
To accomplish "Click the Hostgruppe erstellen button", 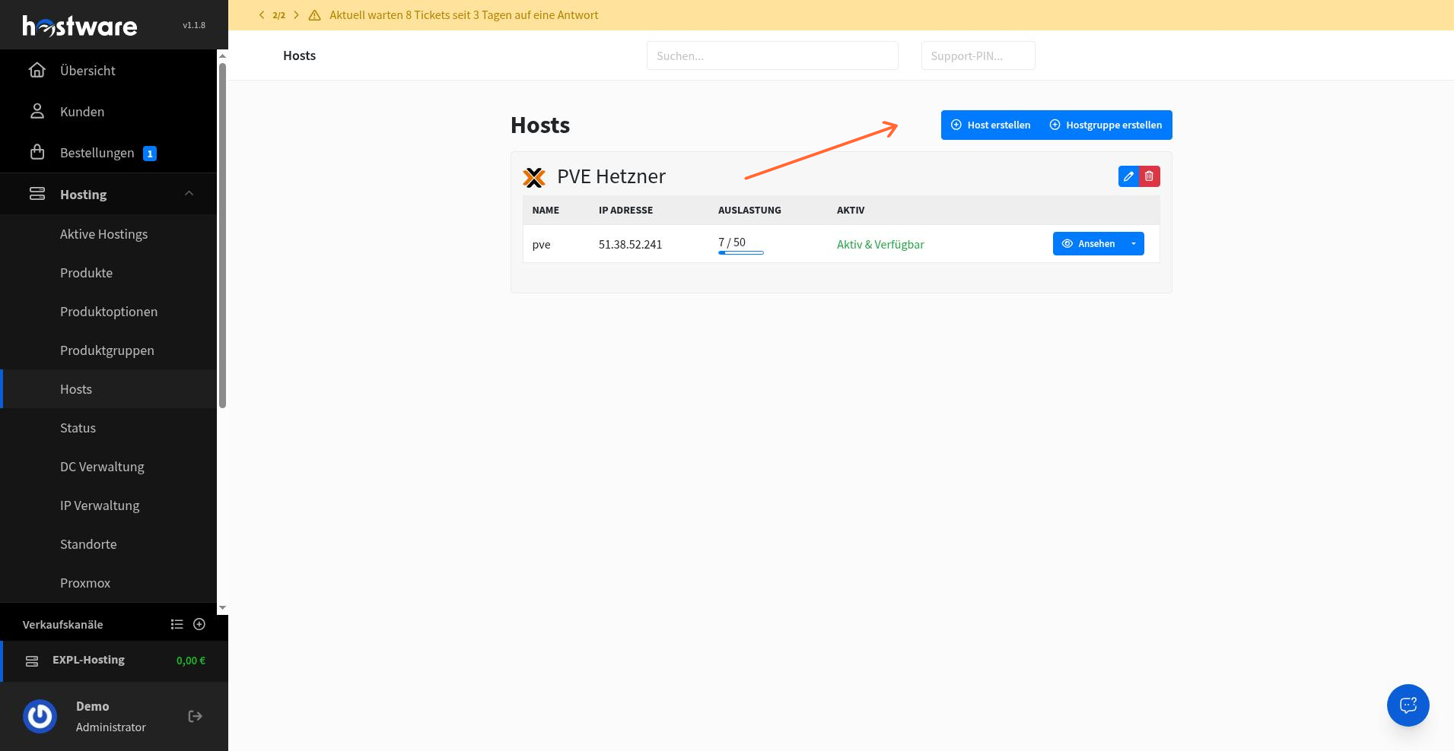I will 1106,125.
